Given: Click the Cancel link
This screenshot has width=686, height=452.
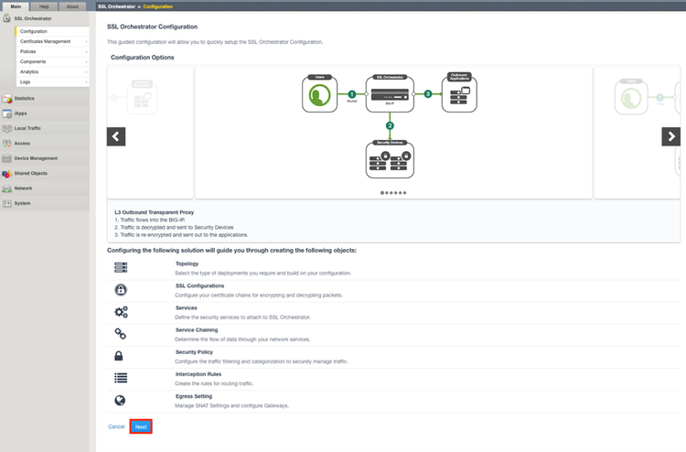Looking at the screenshot, I should [116, 426].
